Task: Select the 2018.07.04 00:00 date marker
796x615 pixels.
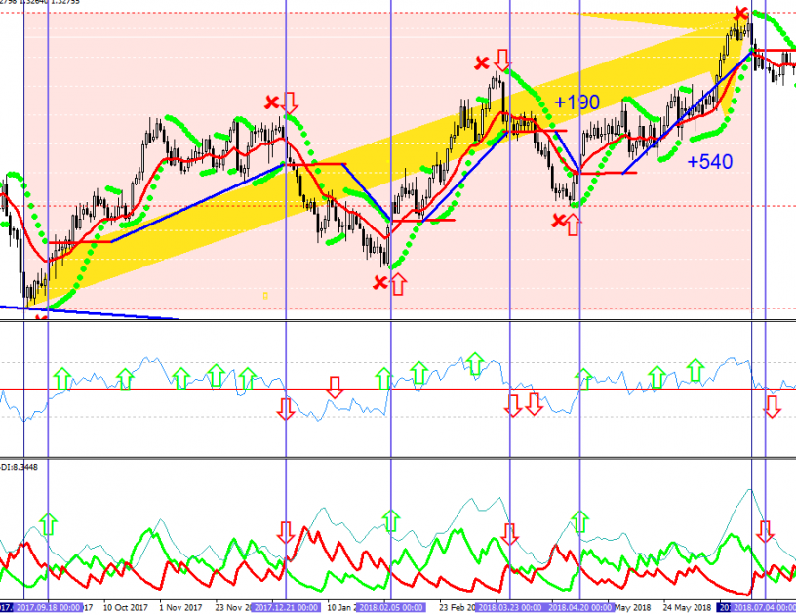Action: pyautogui.click(x=765, y=607)
